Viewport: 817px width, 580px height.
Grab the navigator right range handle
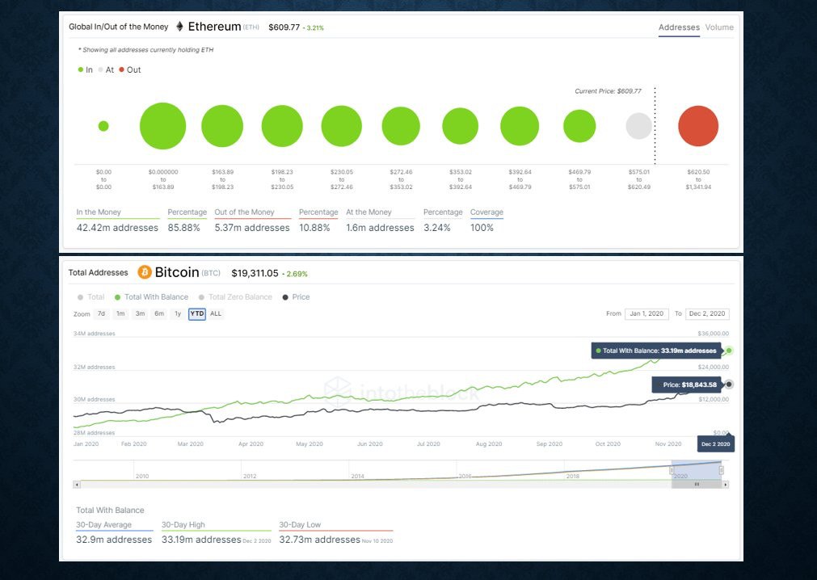(x=721, y=471)
